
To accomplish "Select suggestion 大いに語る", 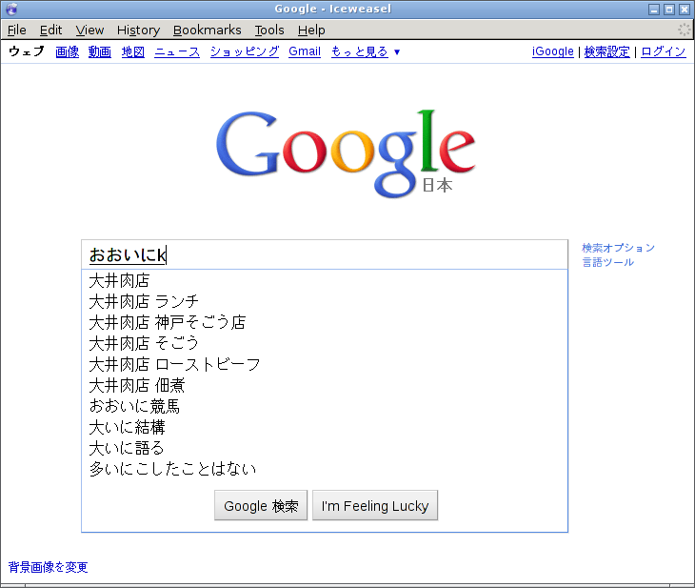I will point(325,448).
